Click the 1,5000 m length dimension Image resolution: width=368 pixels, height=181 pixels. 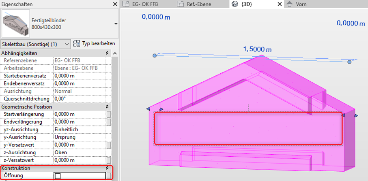pyautogui.click(x=257, y=49)
